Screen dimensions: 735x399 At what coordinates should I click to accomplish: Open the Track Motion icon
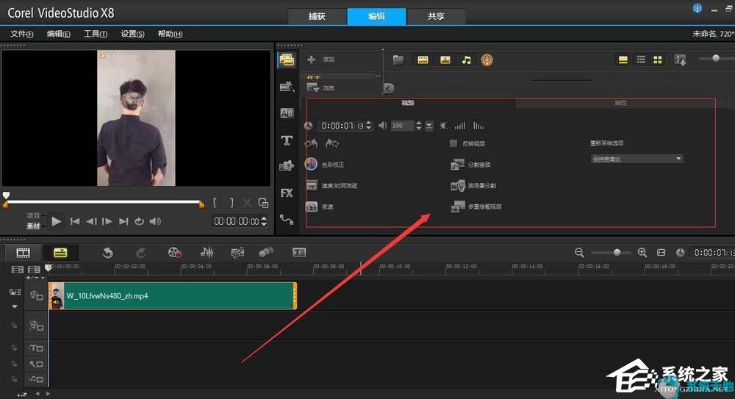point(266,252)
